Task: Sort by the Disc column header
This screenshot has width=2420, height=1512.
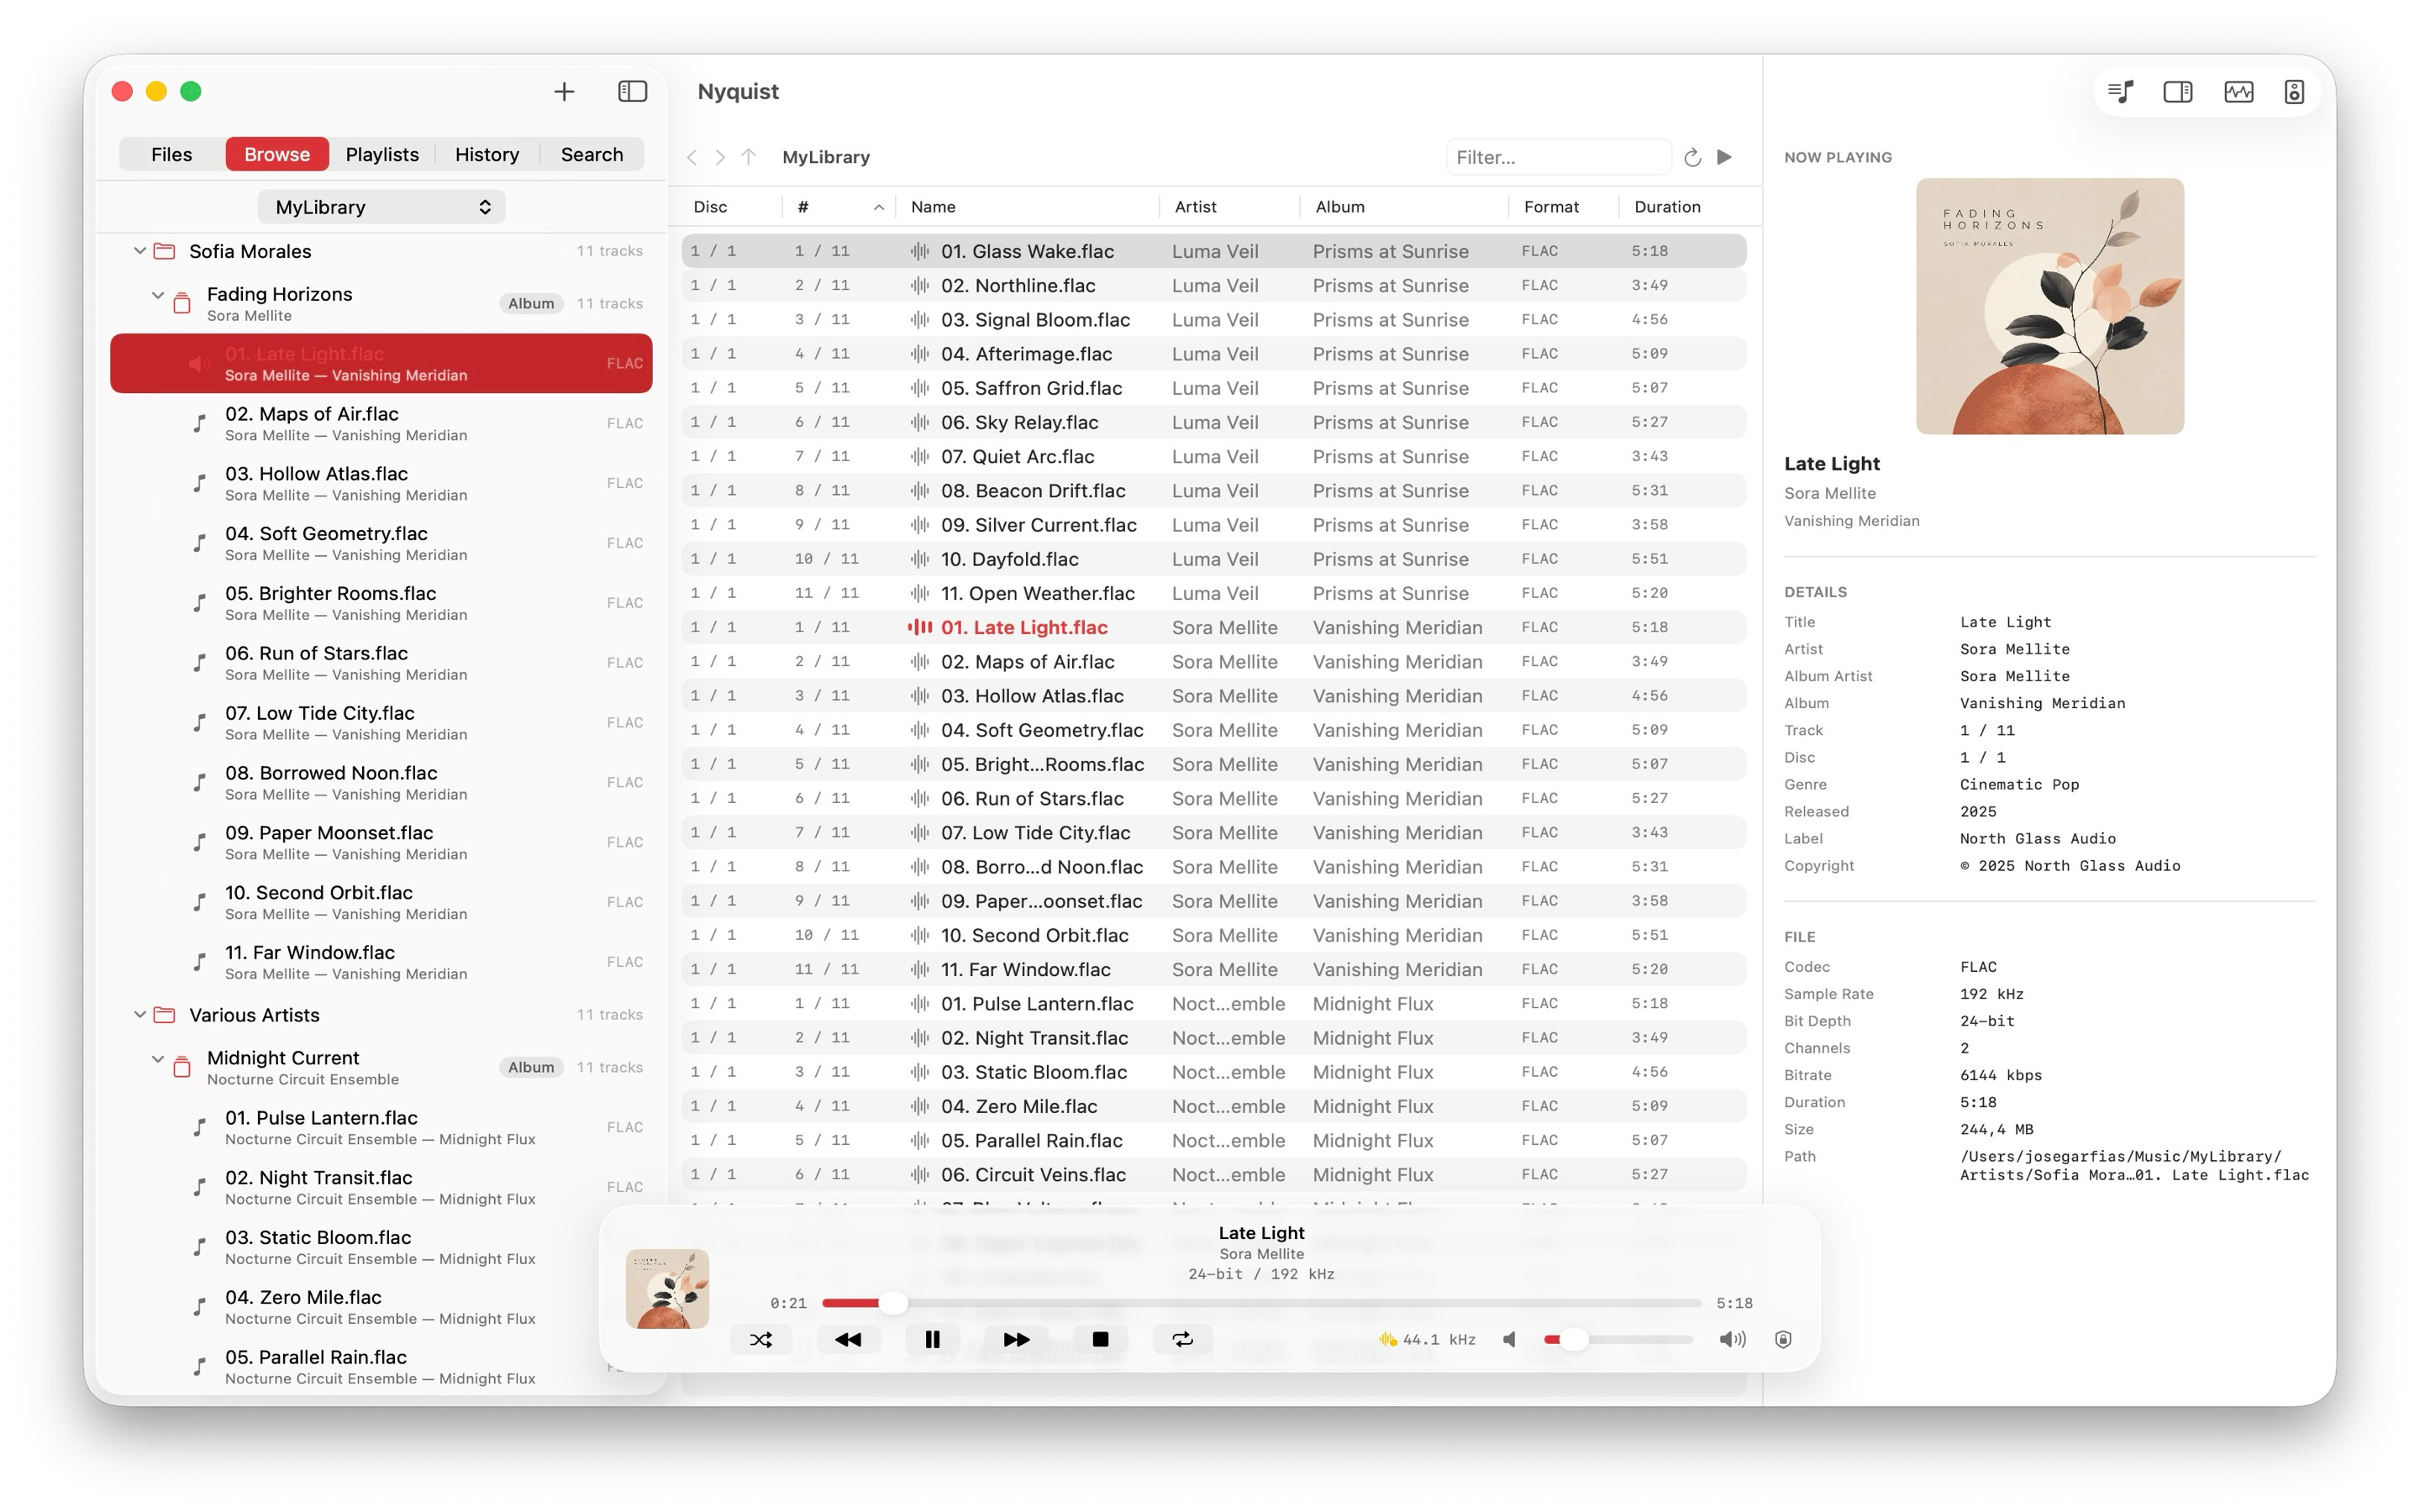Action: [x=731, y=207]
